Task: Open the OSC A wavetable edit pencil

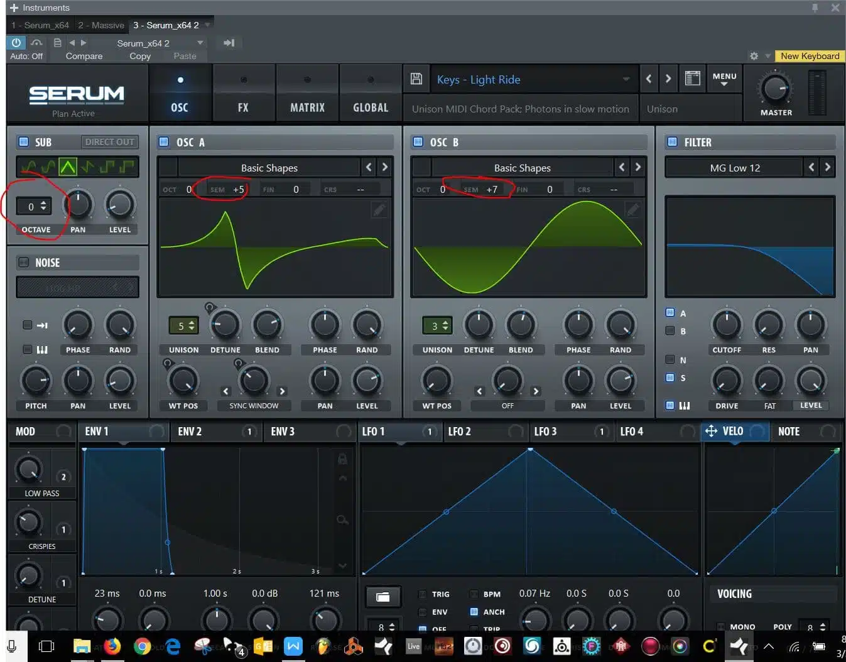Action: pos(379,209)
